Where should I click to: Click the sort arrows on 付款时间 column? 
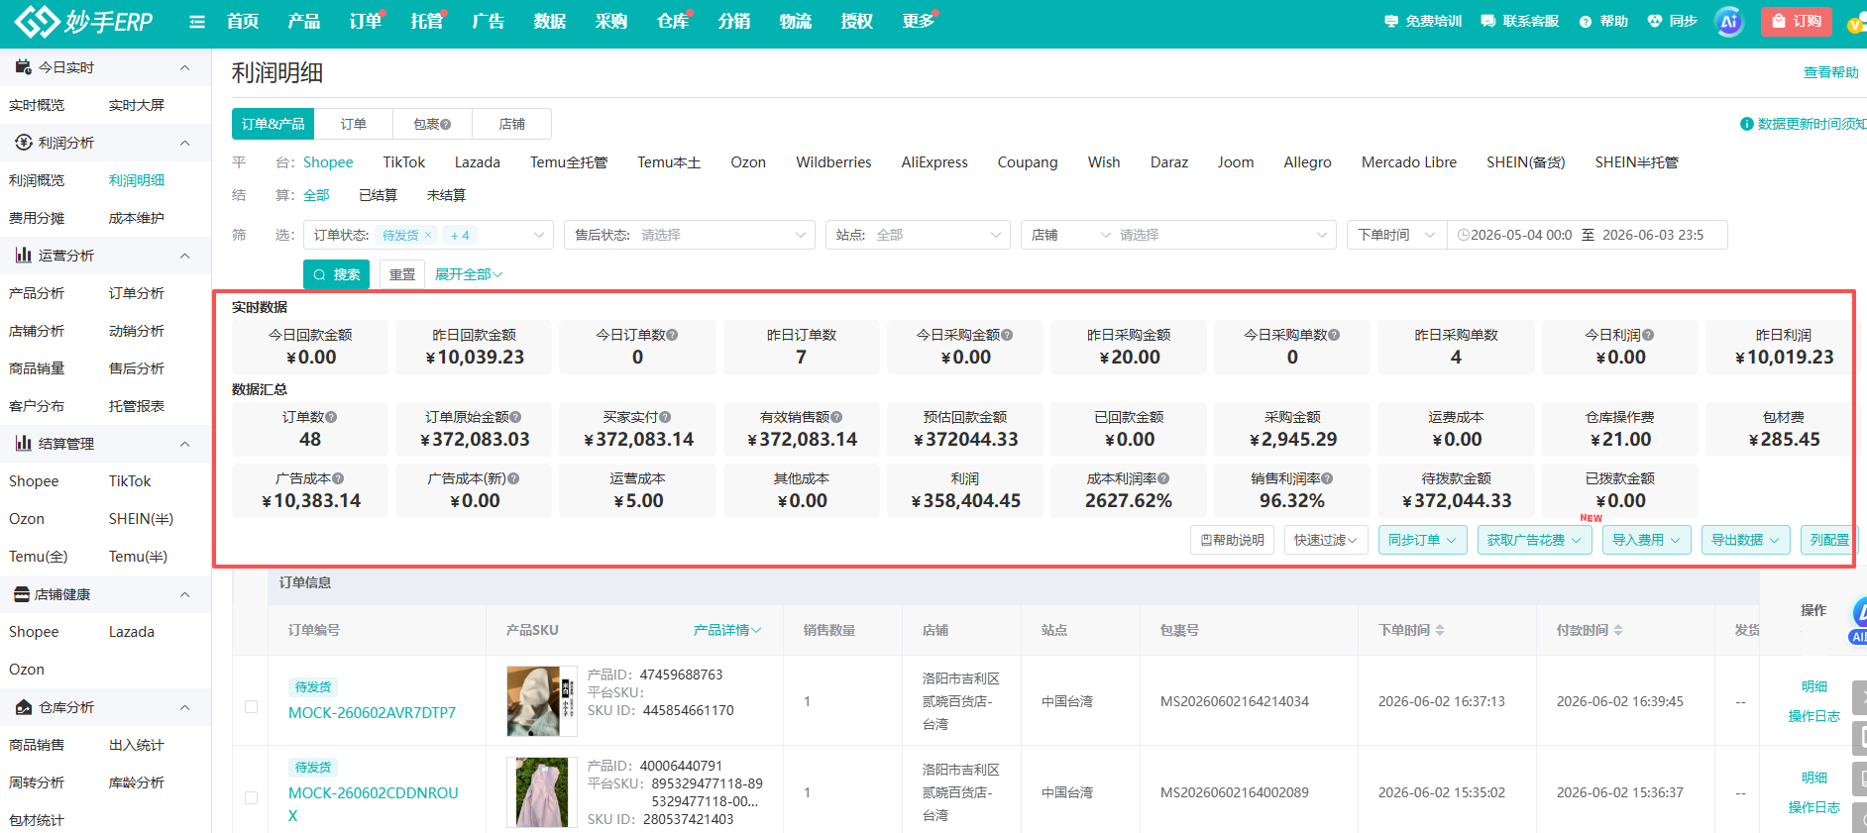tap(1618, 630)
